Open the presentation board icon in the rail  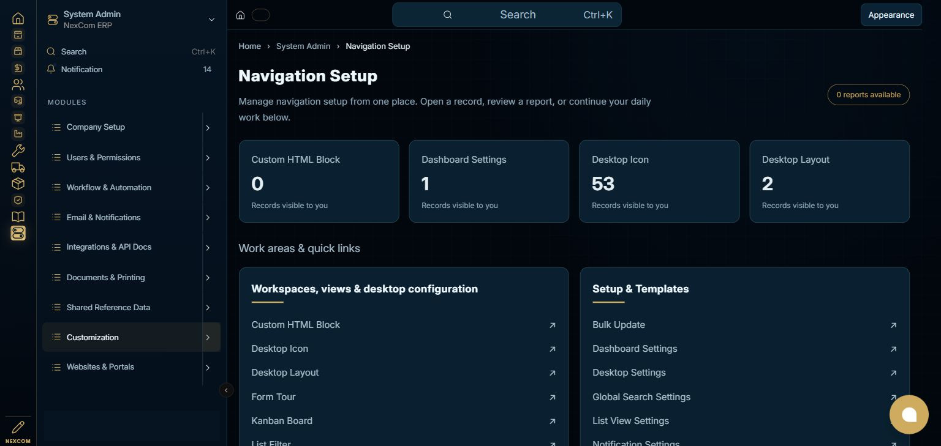pyautogui.click(x=18, y=117)
